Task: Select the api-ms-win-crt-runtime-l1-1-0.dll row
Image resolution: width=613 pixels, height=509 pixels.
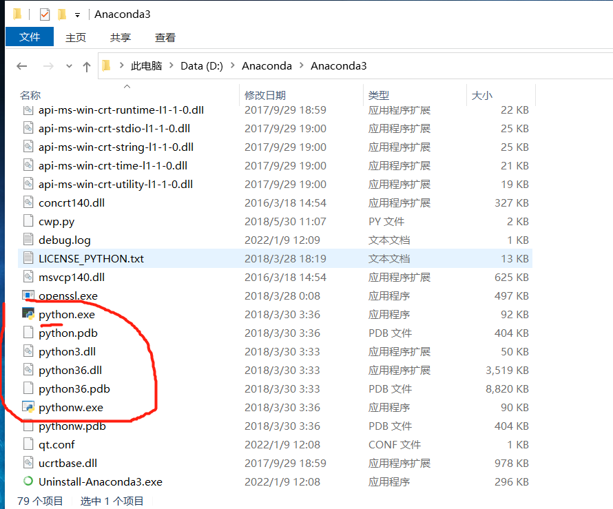Action: point(275,110)
